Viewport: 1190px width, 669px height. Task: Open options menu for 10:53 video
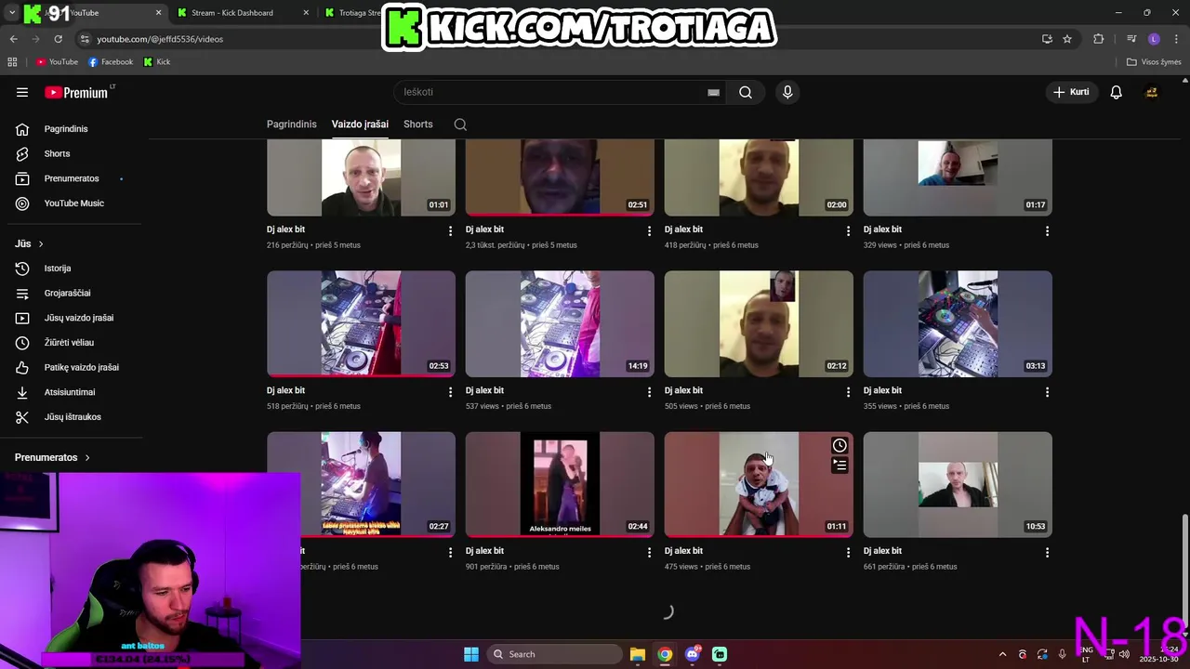click(1047, 552)
